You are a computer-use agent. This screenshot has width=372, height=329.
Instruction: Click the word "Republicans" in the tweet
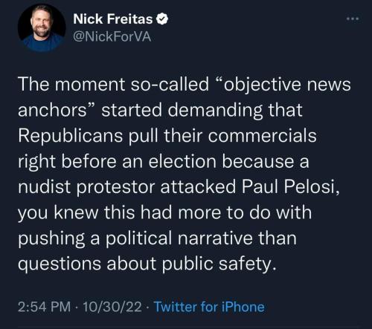tap(71, 136)
